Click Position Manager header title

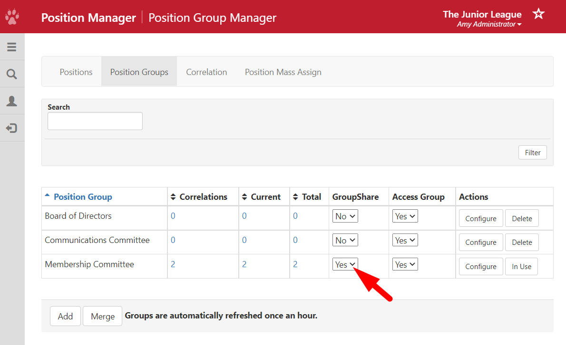pyautogui.click(x=88, y=17)
